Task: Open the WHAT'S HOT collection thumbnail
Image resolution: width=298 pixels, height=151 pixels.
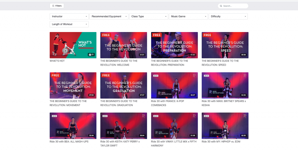Action: (73, 45)
